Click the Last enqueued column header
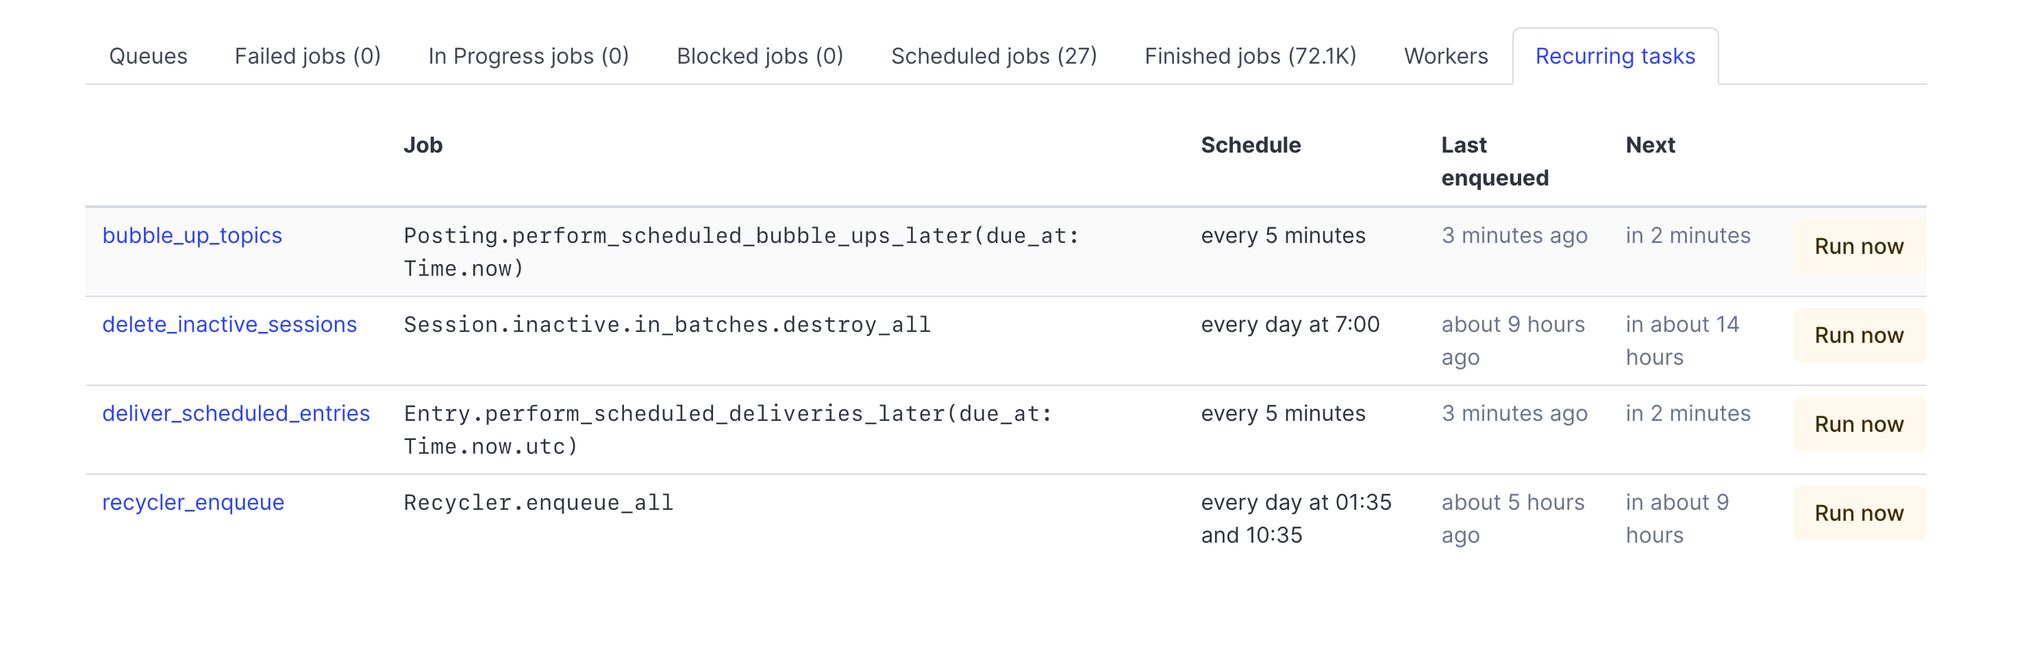 (1495, 162)
